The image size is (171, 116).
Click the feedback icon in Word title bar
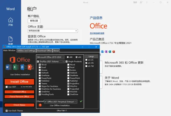point(141,2)
